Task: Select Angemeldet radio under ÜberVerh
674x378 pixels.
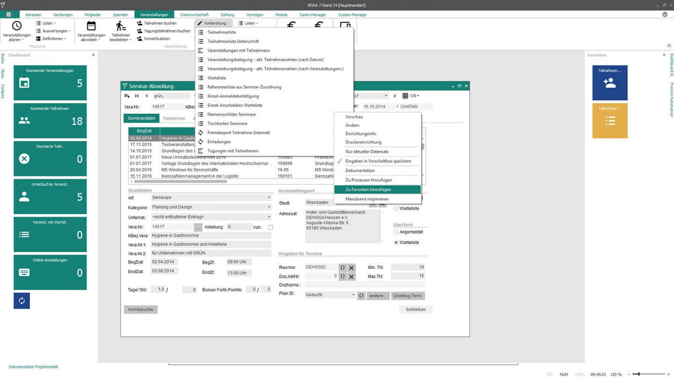Action: pos(396,232)
